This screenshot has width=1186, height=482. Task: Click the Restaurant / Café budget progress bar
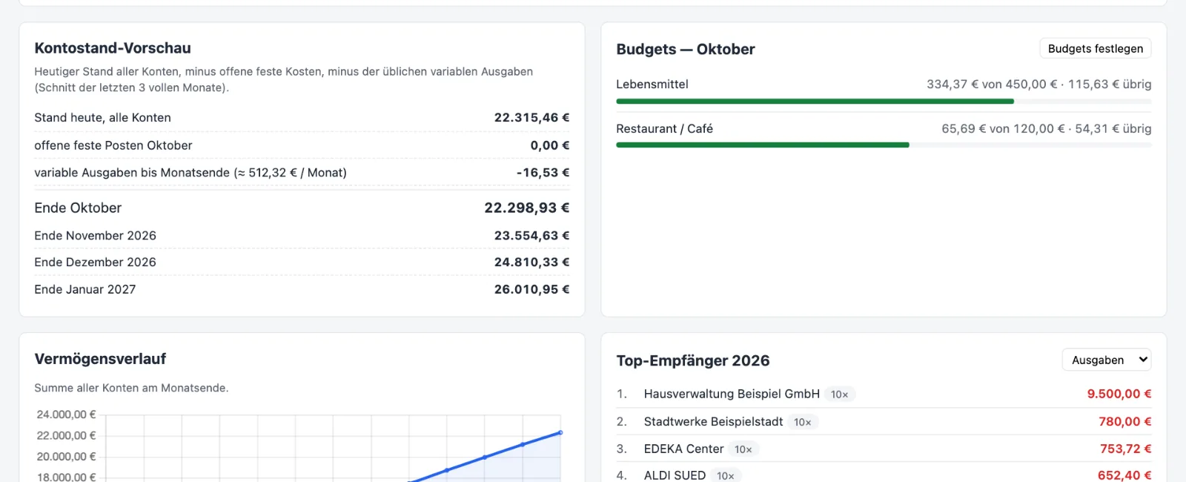(x=884, y=145)
